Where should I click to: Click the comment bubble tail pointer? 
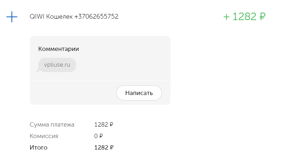(38, 70)
